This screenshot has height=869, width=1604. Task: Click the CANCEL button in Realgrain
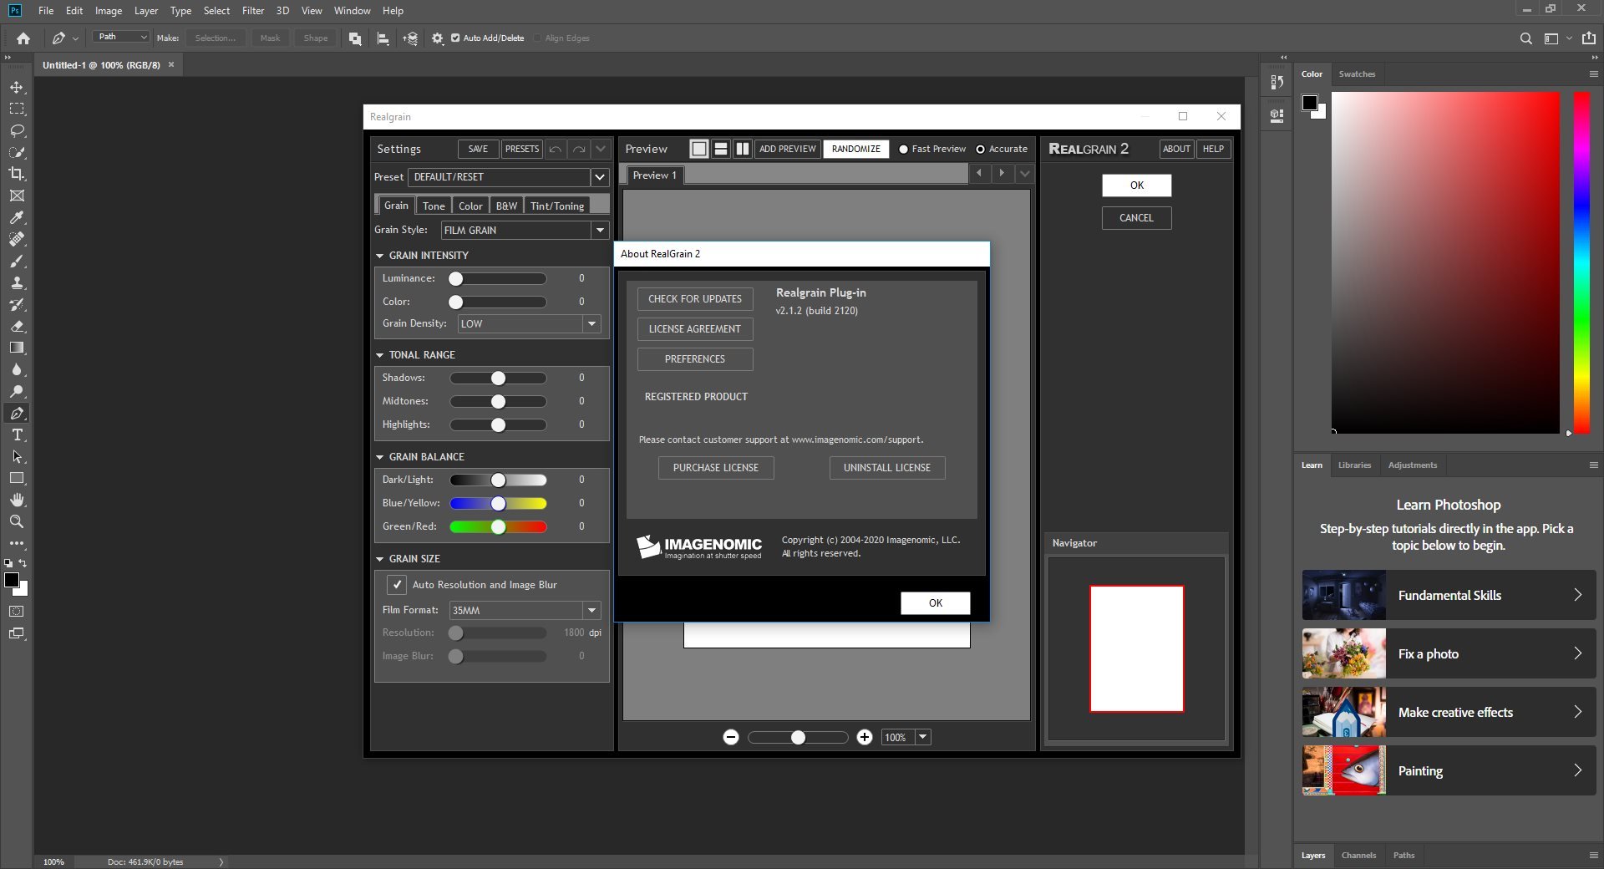tap(1136, 218)
